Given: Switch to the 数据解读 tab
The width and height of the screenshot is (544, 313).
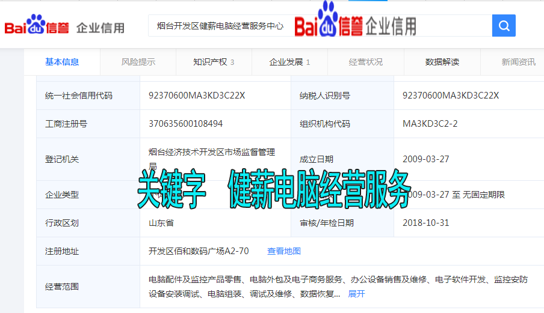Looking at the screenshot, I should click(442, 62).
